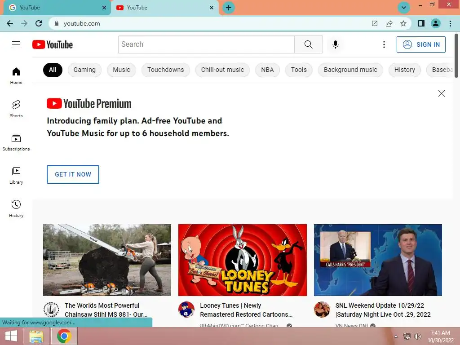460x345 pixels.
Task: Open Library from the sidebar
Action: click(x=16, y=175)
